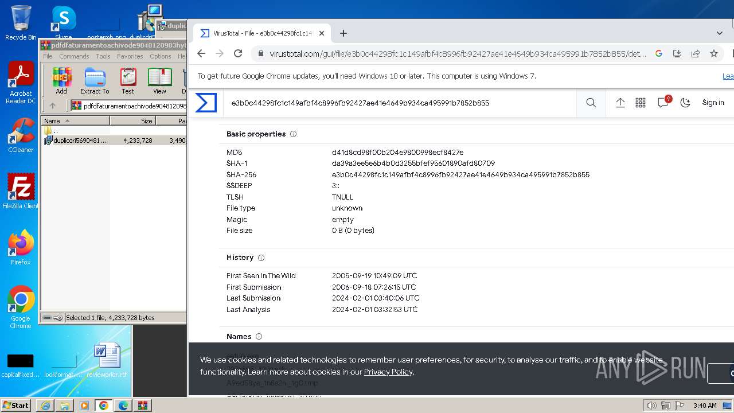
Task: Click the WinRAR Add archive icon
Action: point(61,81)
